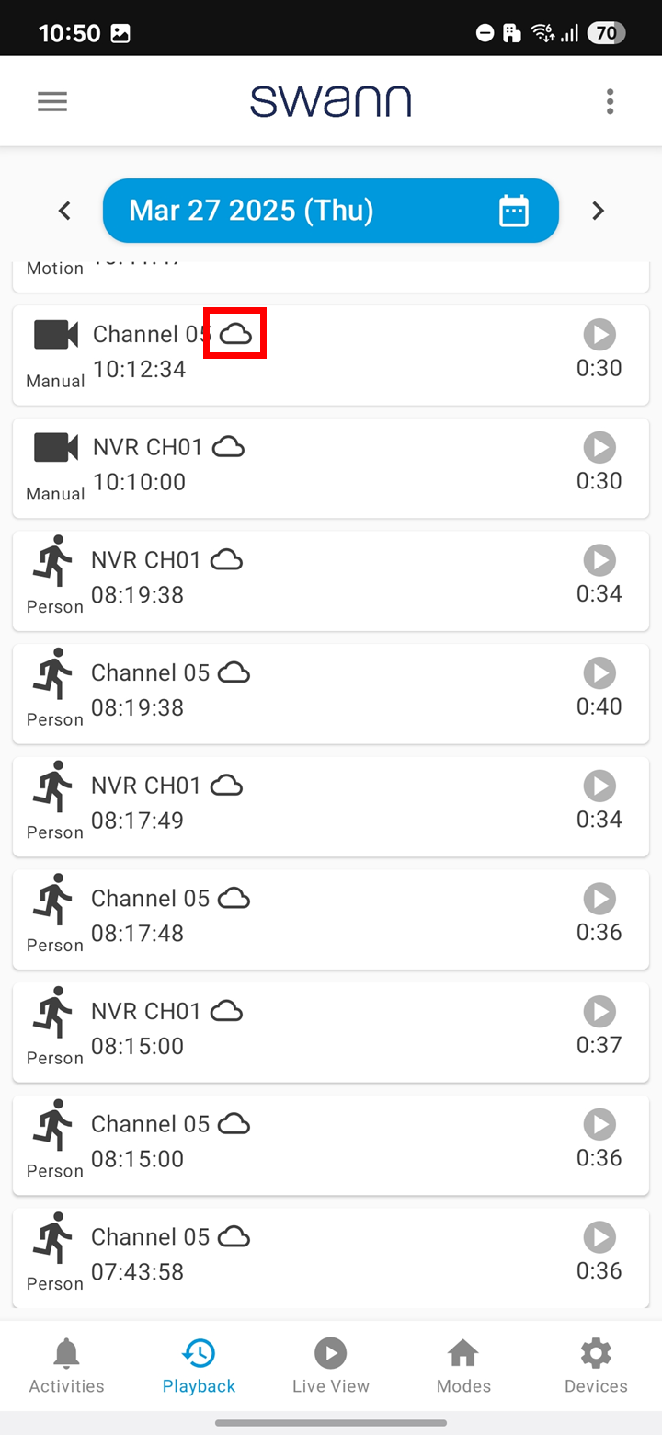
Task: Open the Modes tab
Action: click(x=463, y=1366)
